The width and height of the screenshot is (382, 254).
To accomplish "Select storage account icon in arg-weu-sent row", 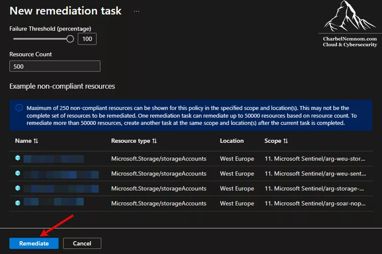I will tap(17, 173).
